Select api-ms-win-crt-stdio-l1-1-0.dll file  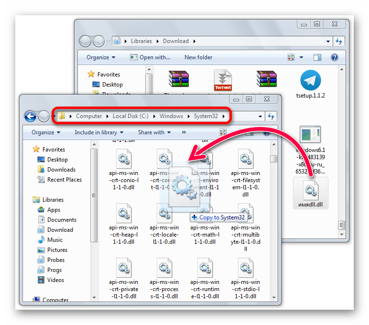point(246,279)
